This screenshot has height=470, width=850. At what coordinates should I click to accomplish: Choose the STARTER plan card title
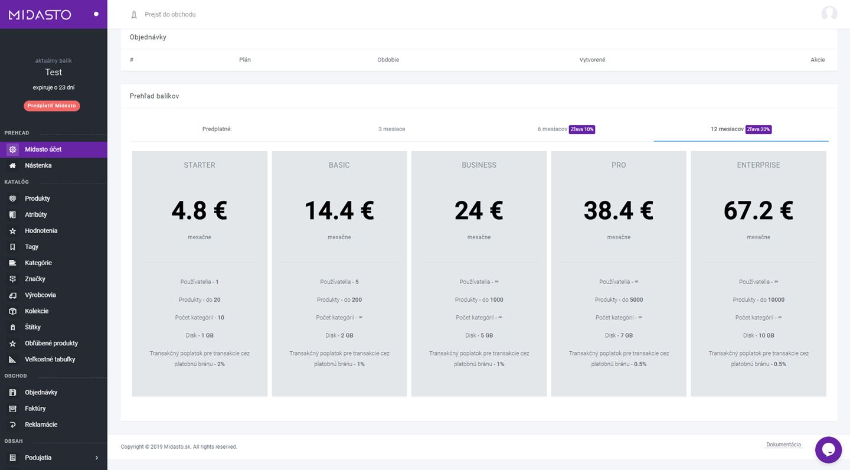[200, 165]
